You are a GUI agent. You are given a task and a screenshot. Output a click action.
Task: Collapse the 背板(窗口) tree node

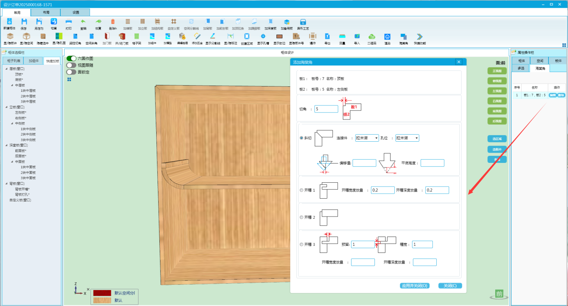click(6, 183)
